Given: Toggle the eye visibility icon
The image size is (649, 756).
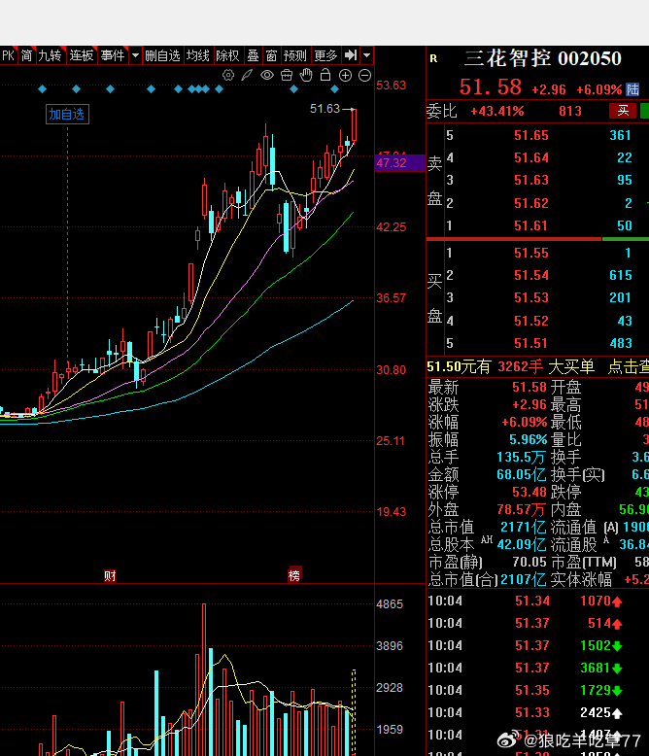Looking at the screenshot, I should [x=267, y=75].
